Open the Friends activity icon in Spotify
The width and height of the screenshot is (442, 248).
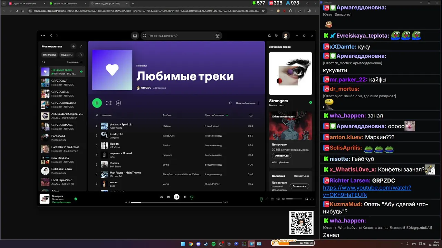tap(276, 35)
